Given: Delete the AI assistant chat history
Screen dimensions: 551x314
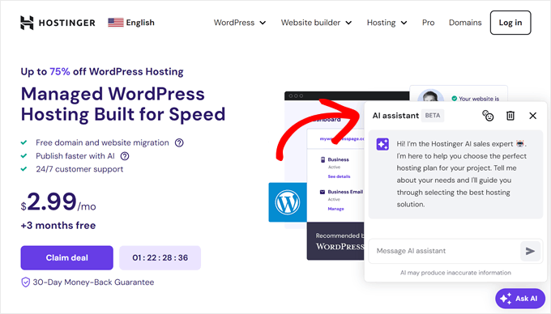Looking at the screenshot, I should point(510,116).
